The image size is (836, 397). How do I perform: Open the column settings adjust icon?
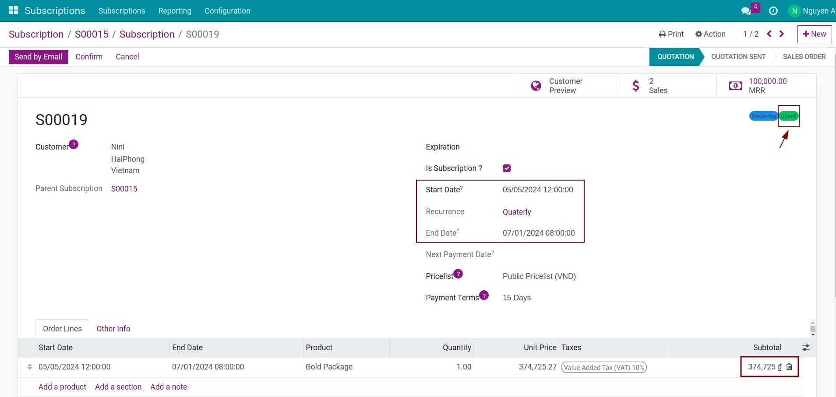(x=806, y=348)
